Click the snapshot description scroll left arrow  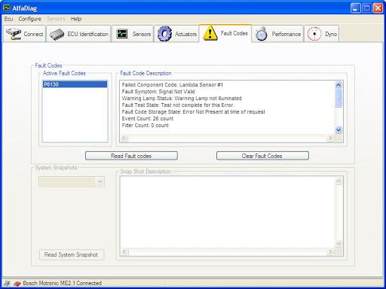[x=124, y=251]
